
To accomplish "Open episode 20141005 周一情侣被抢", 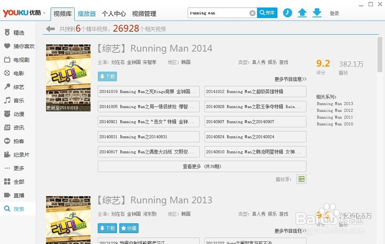I will (149, 106).
